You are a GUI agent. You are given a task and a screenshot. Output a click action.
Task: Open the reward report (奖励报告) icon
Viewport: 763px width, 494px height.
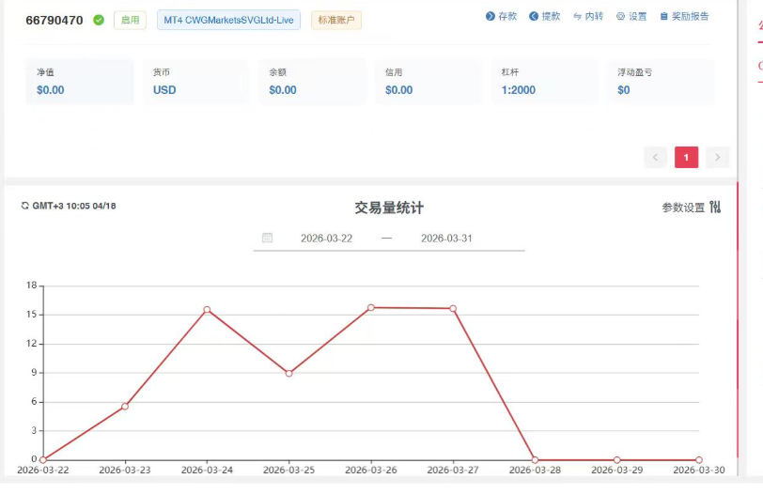(x=664, y=17)
